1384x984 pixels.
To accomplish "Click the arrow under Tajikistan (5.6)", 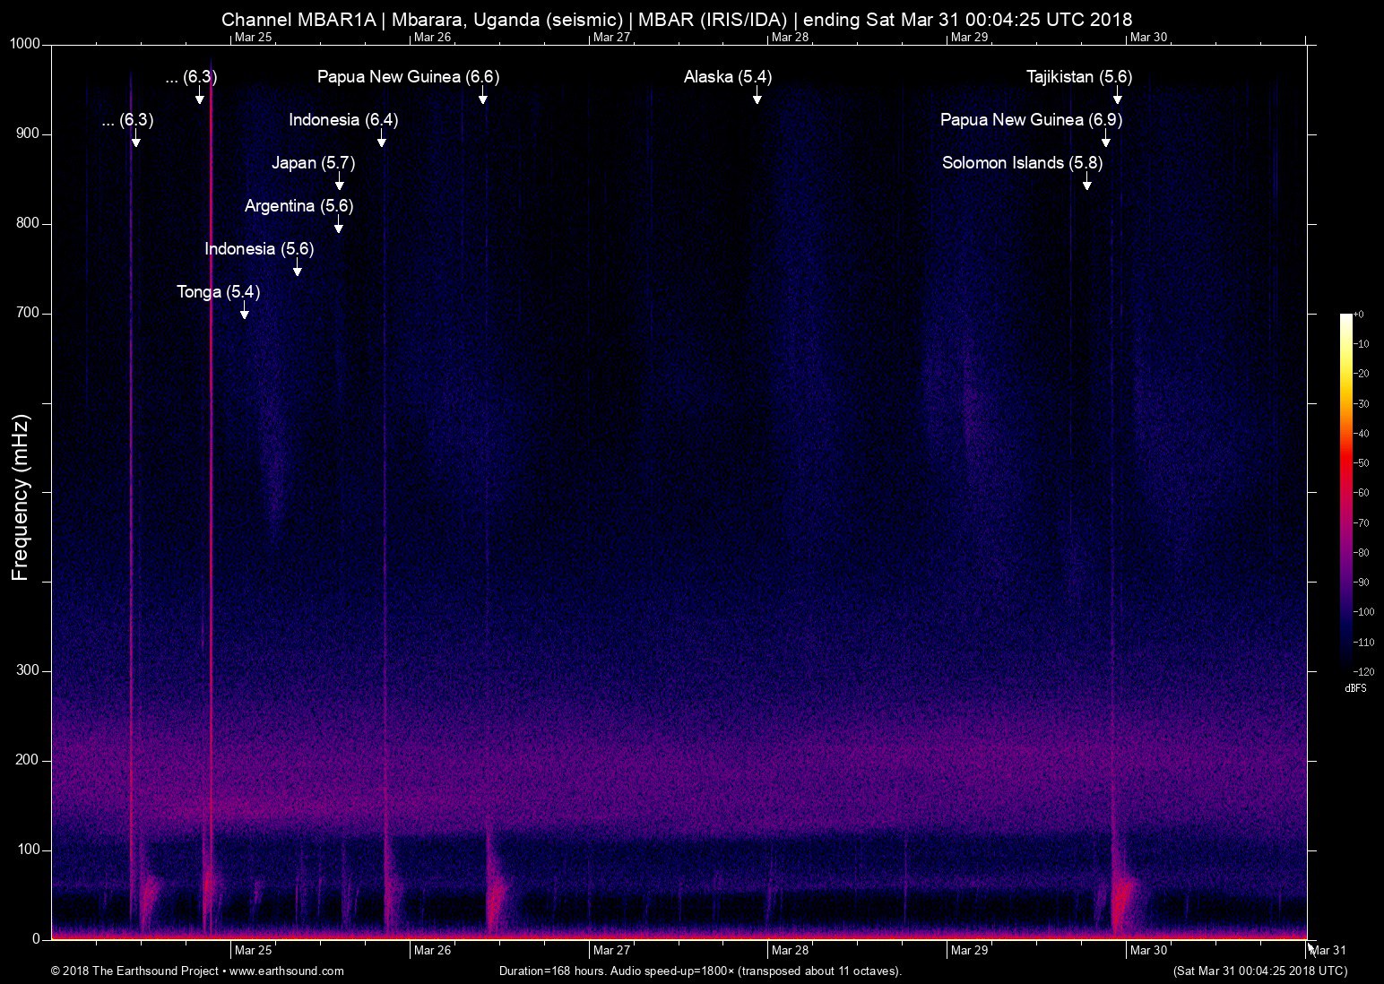I will (x=1117, y=97).
